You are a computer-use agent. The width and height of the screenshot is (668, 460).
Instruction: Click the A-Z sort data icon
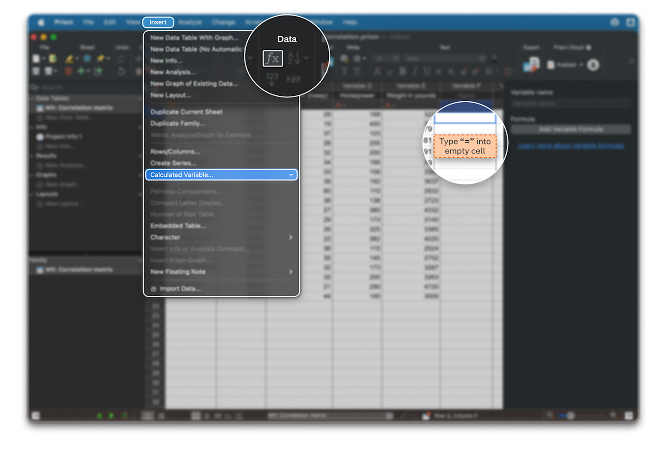click(x=294, y=58)
